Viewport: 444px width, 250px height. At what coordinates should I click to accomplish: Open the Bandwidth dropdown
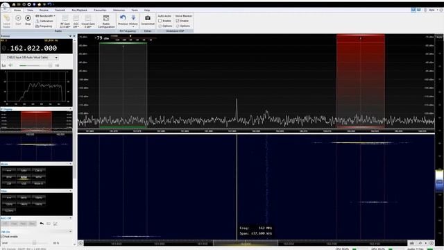tap(45, 16)
